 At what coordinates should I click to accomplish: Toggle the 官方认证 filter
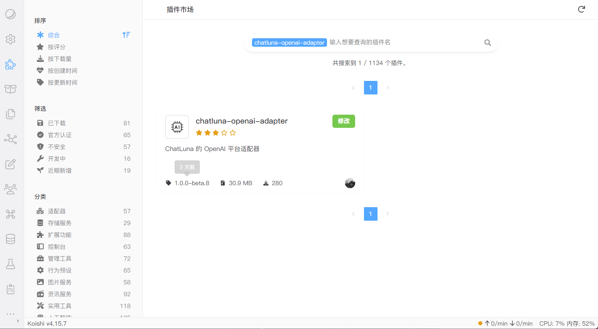pyautogui.click(x=60, y=135)
